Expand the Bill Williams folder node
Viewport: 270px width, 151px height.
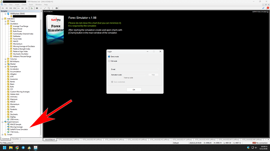[x=5, y=61]
